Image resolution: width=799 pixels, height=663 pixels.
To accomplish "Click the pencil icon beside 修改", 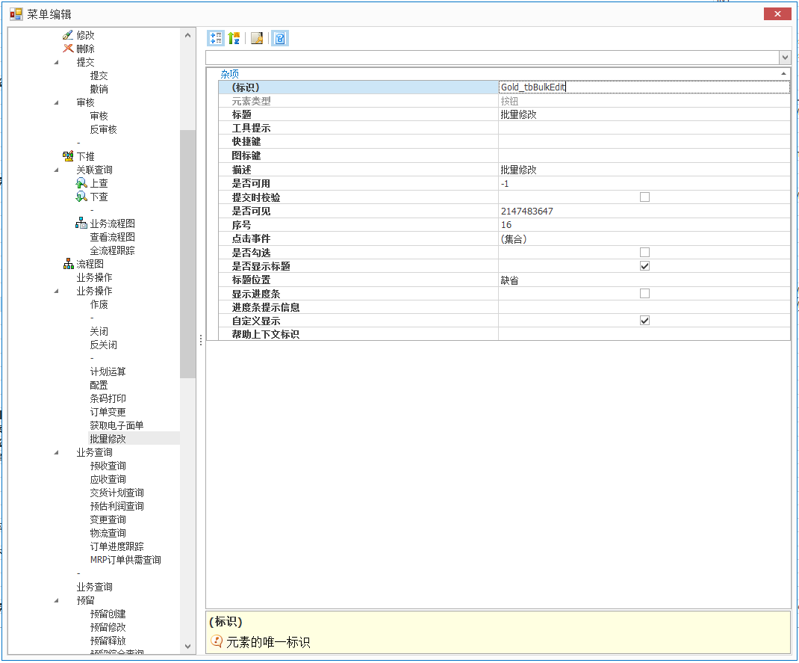I will click(68, 35).
